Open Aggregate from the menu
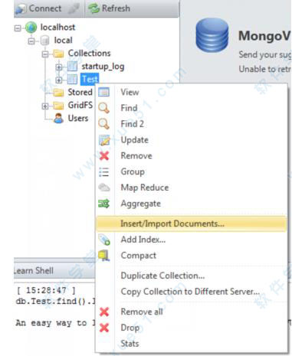The image size is (292, 356). [x=191, y=204]
